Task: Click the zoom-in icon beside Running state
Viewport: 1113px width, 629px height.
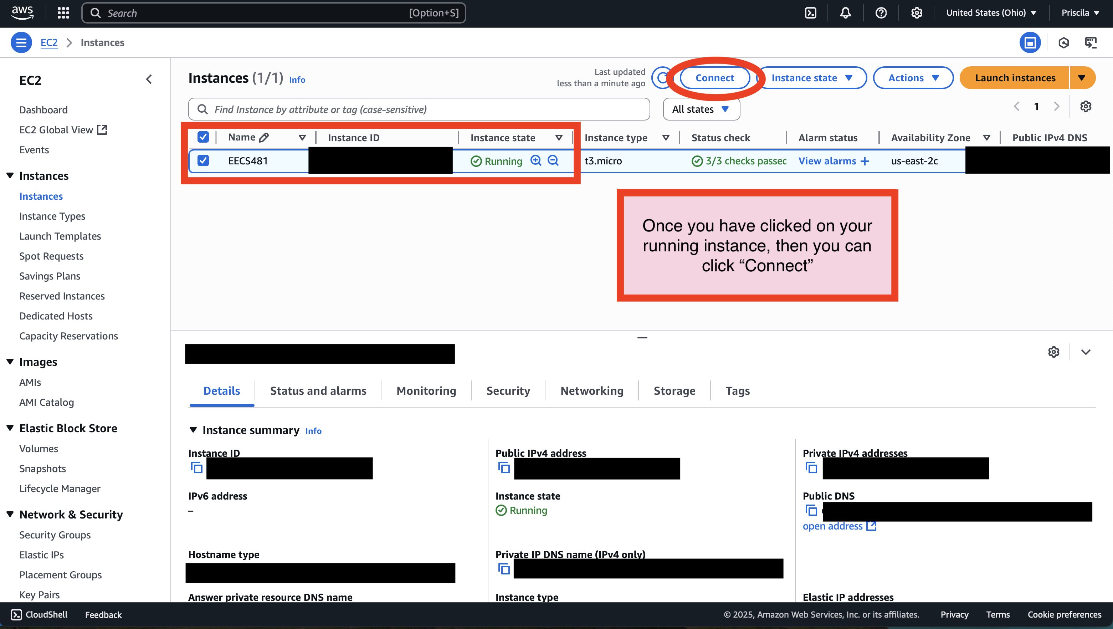Action: tap(536, 160)
